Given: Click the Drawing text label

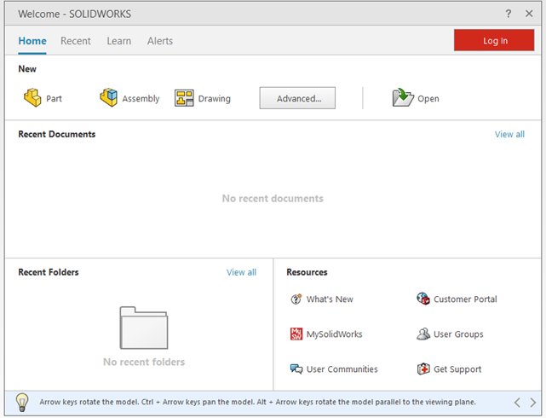Looking at the screenshot, I should [215, 99].
